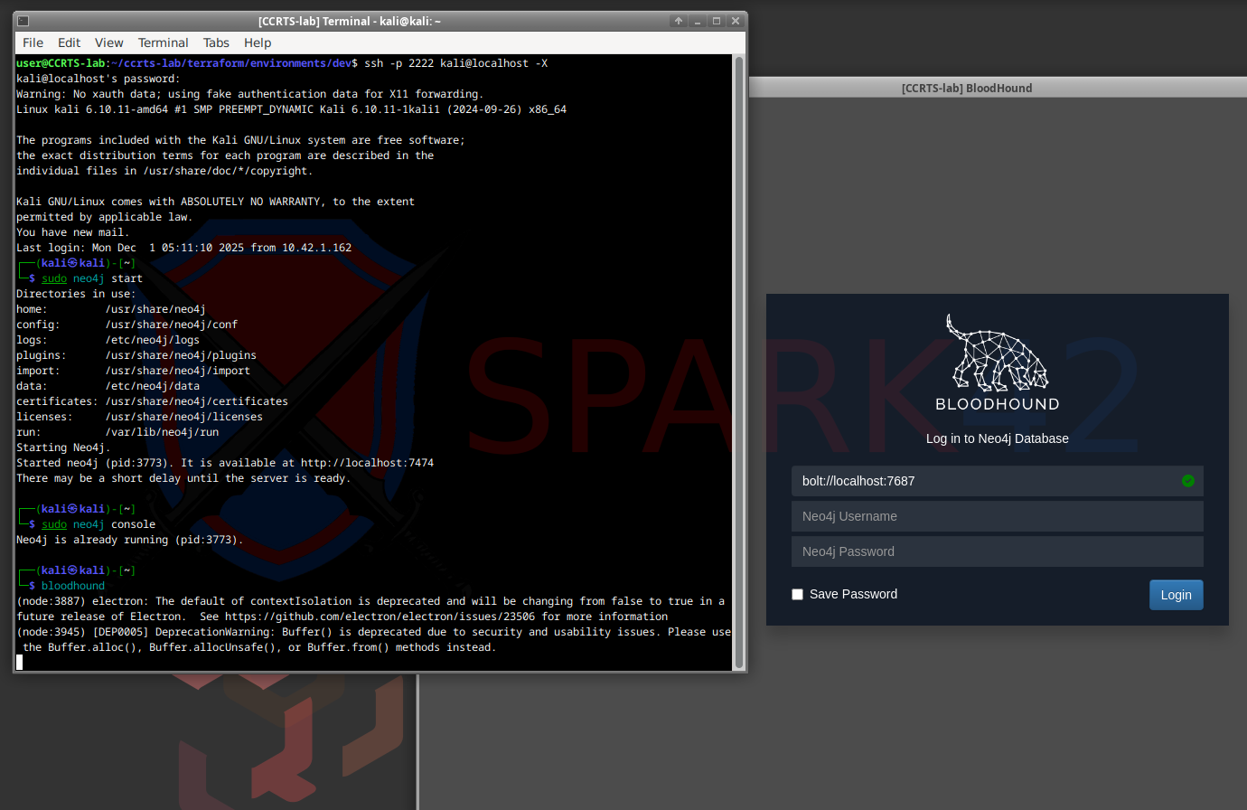Click the /usr/share/neo4j/plugins path
1247x810 pixels.
(181, 355)
